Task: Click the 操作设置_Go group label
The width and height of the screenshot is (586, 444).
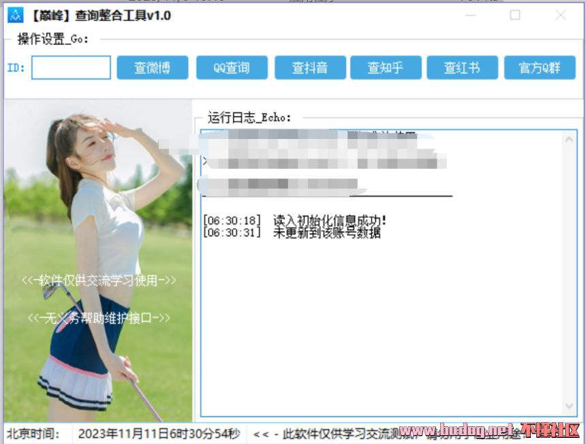Action: click(52, 39)
